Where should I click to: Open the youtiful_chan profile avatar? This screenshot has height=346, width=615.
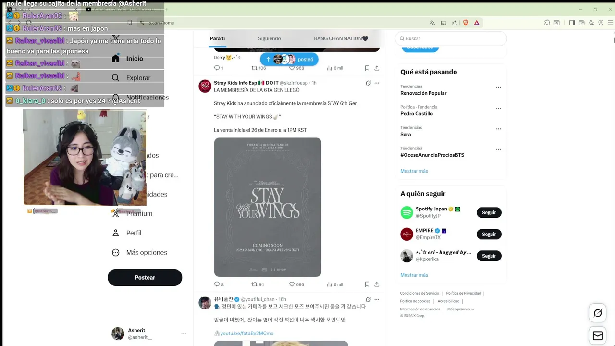pyautogui.click(x=205, y=303)
